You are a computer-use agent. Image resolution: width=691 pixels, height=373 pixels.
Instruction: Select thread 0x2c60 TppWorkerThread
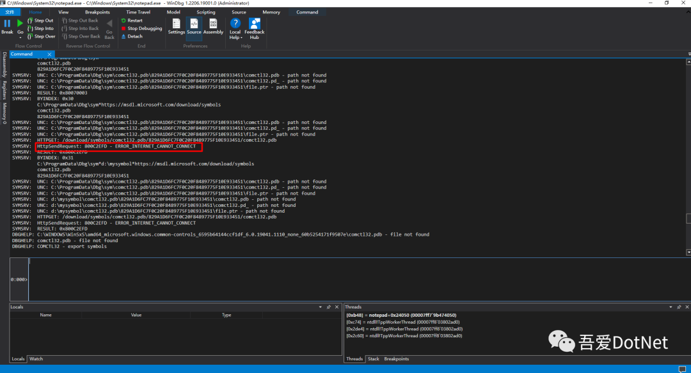pos(404,335)
